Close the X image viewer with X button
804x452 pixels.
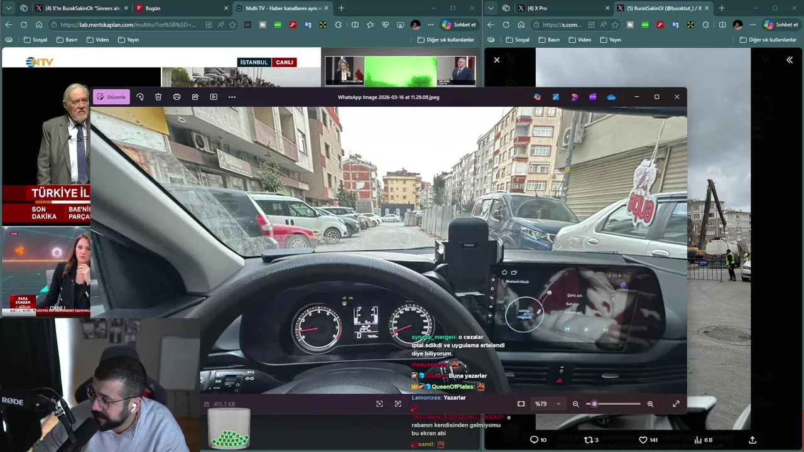coord(496,60)
